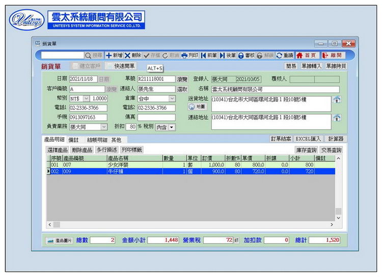Click the 刪除 (delete) toolbar icon
This screenshot has width=382, height=277.
click(x=128, y=55)
